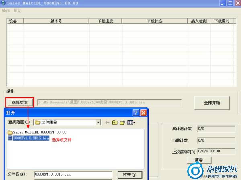Open the Sales_MultiDL_U880EV1.00.00 folder
The height and width of the screenshot is (180, 241).
click(x=39, y=132)
